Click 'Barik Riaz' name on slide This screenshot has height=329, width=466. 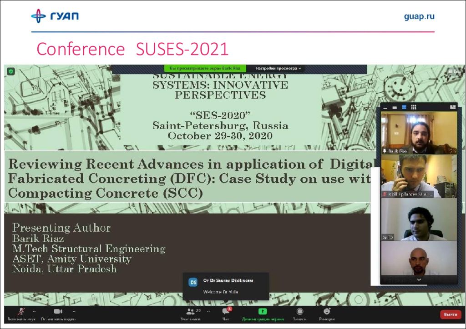pyautogui.click(x=38, y=239)
